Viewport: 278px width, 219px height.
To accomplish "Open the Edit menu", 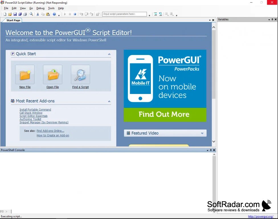I will point(14,8).
